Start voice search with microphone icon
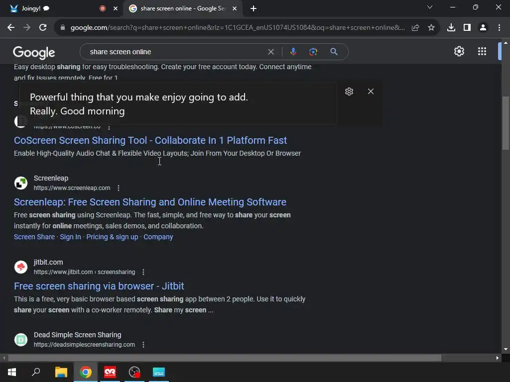The width and height of the screenshot is (510, 382). coord(293,52)
